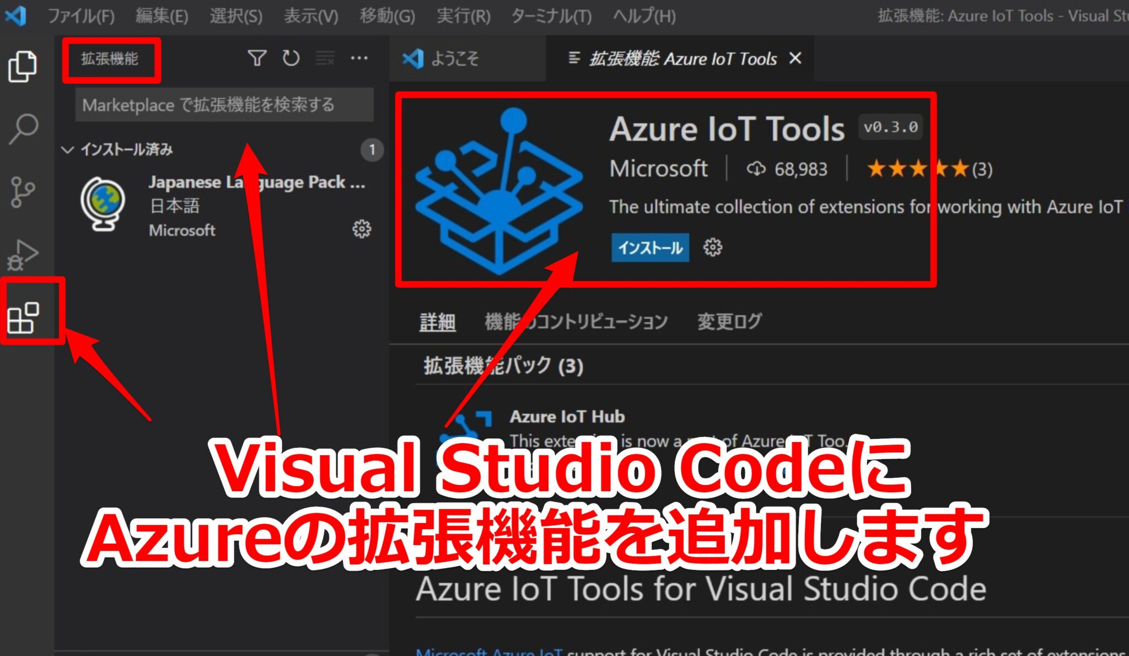The height and width of the screenshot is (656, 1129).
Task: Open the Source Control view
Action: coord(22,193)
